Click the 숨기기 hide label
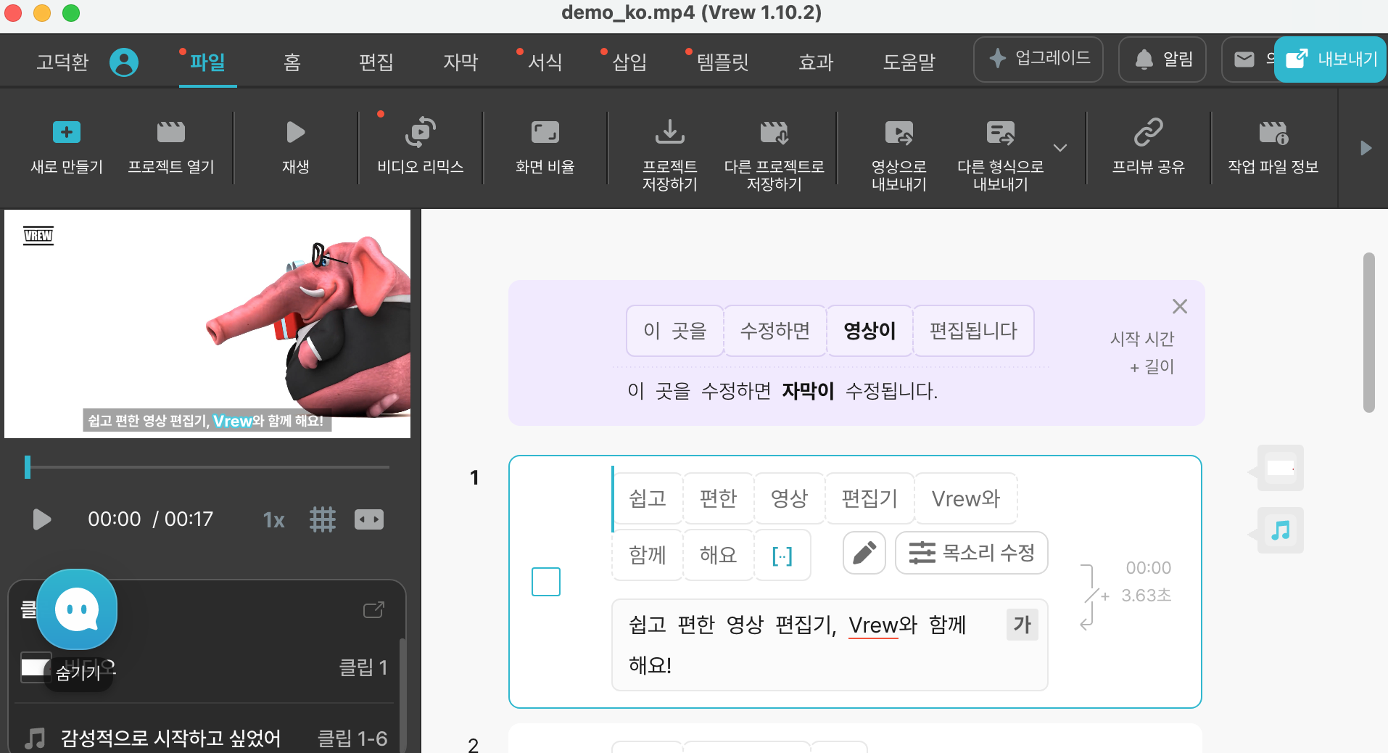The width and height of the screenshot is (1388, 753). coord(78,673)
